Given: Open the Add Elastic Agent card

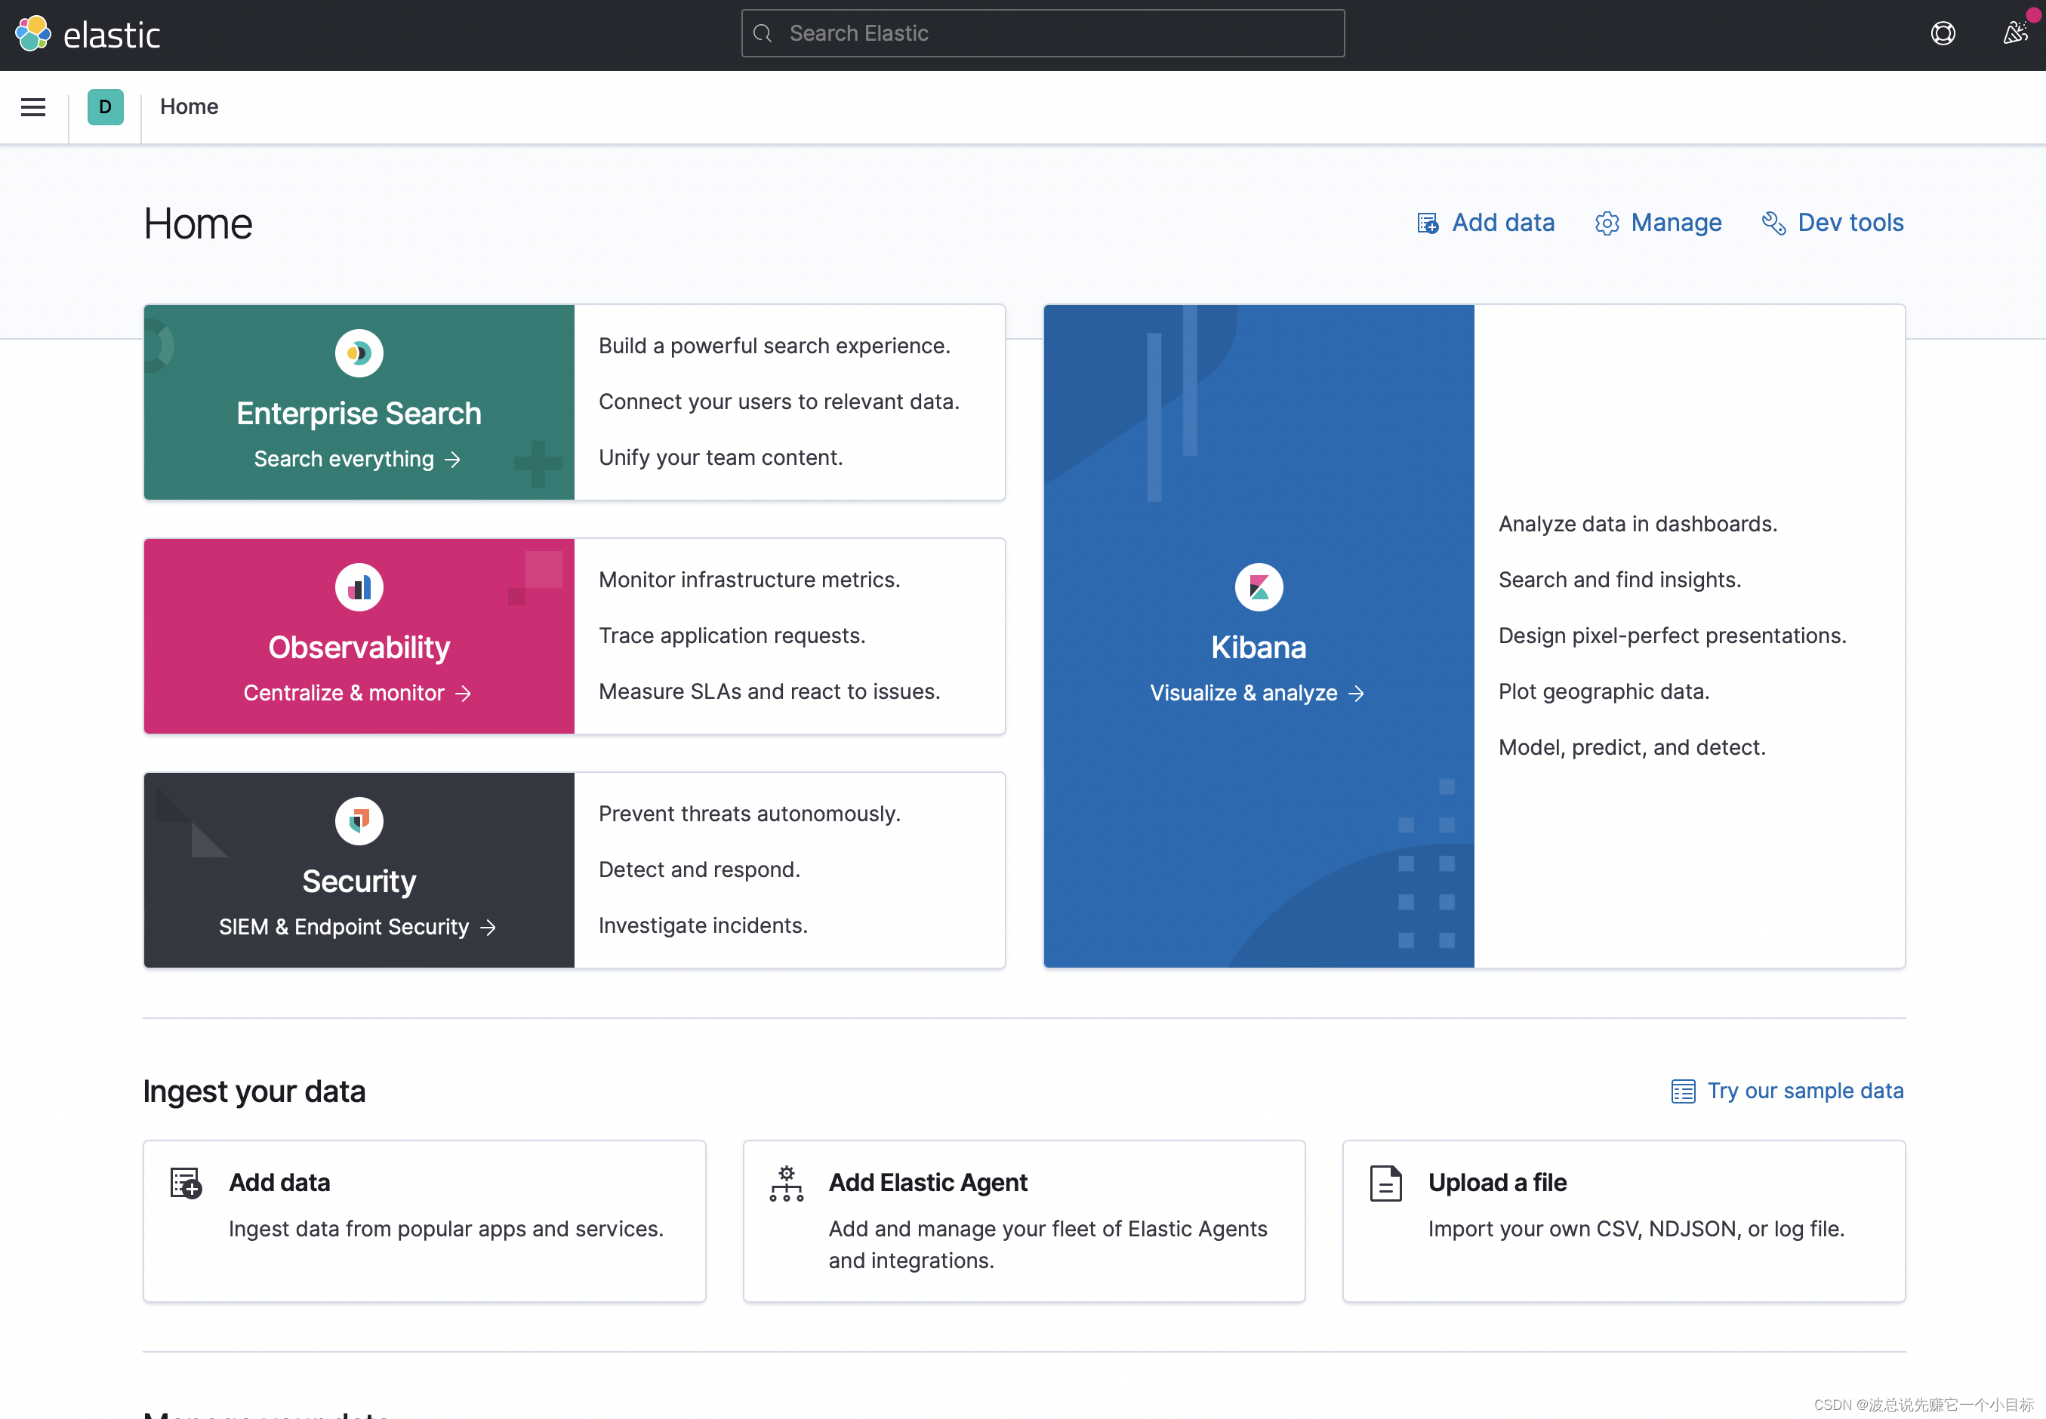Looking at the screenshot, I should [x=1025, y=1220].
